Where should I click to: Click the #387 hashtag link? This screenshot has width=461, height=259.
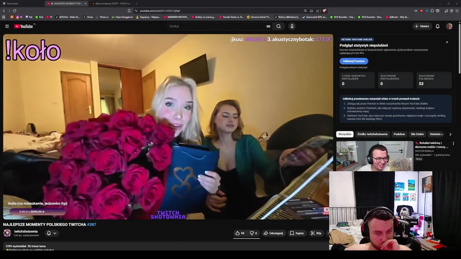pos(91,224)
